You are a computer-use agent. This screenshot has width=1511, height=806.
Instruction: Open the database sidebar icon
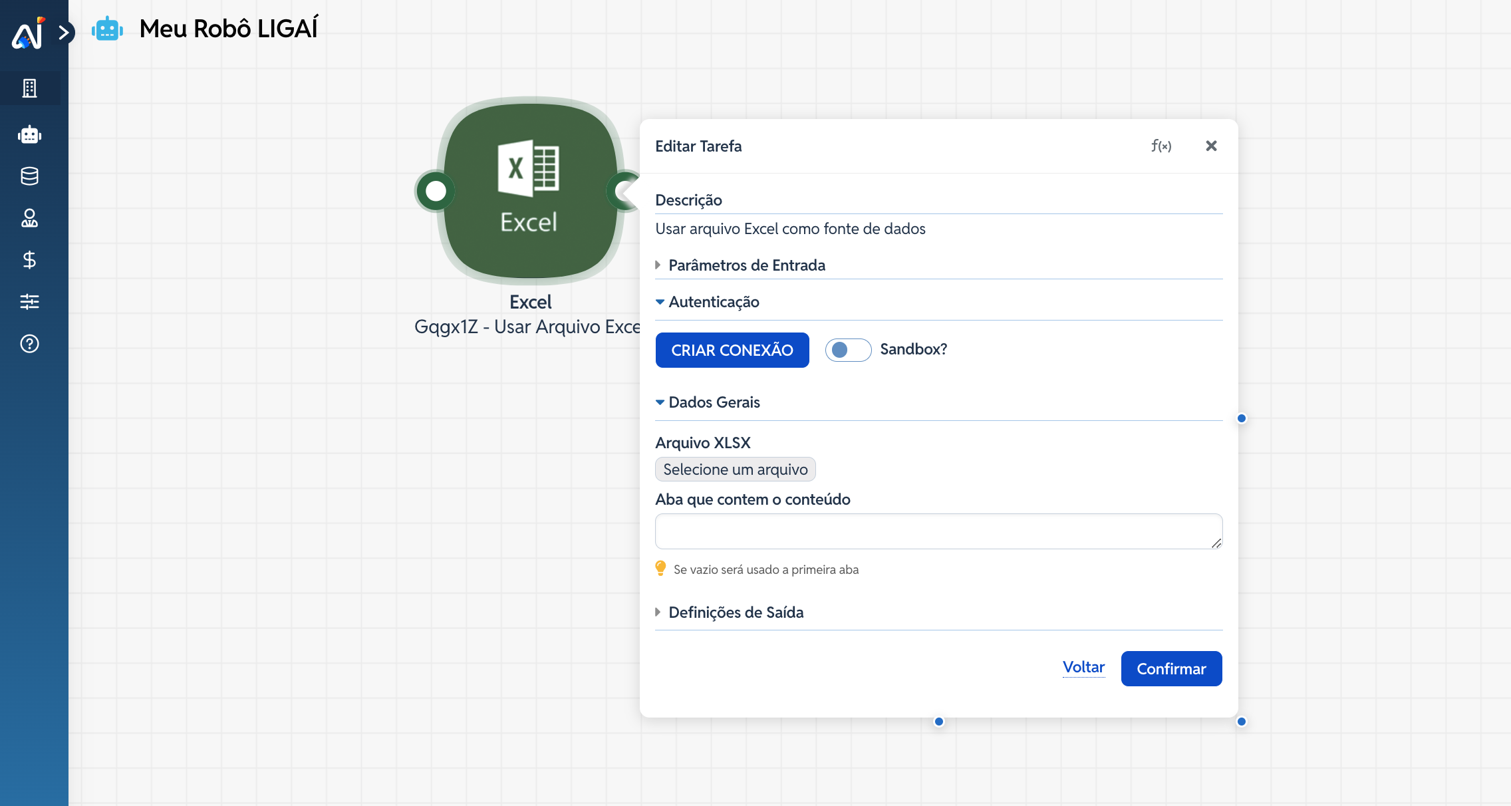29,176
